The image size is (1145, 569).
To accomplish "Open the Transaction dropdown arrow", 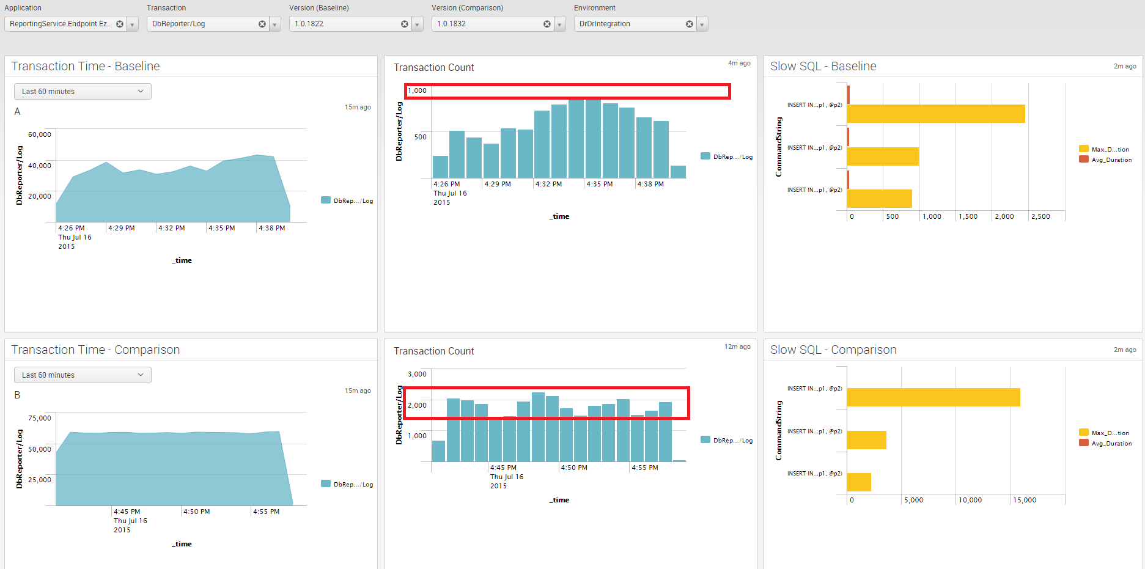I will pyautogui.click(x=275, y=24).
